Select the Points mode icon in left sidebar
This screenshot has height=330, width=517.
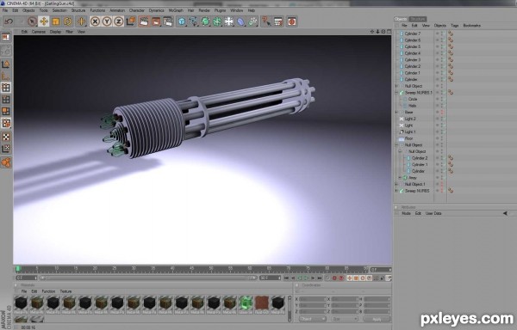pos(6,88)
